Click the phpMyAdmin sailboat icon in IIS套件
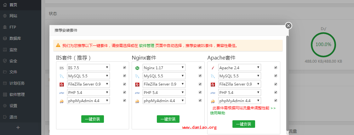The width and height of the screenshot is (354, 135). coord(62,101)
